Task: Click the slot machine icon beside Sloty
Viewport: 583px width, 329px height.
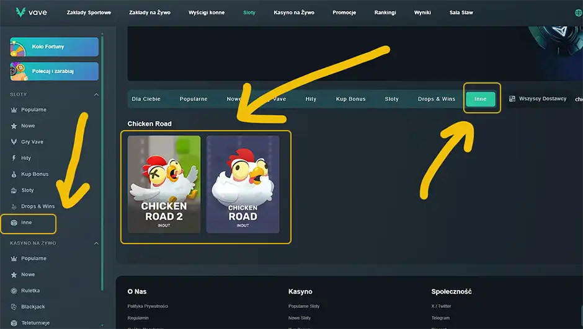Action: (x=14, y=190)
